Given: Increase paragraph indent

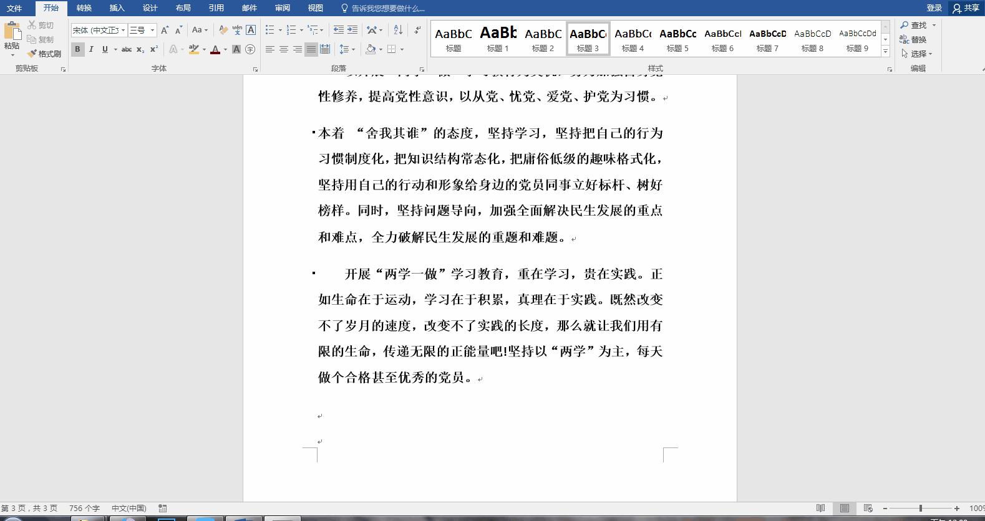Looking at the screenshot, I should 352,30.
